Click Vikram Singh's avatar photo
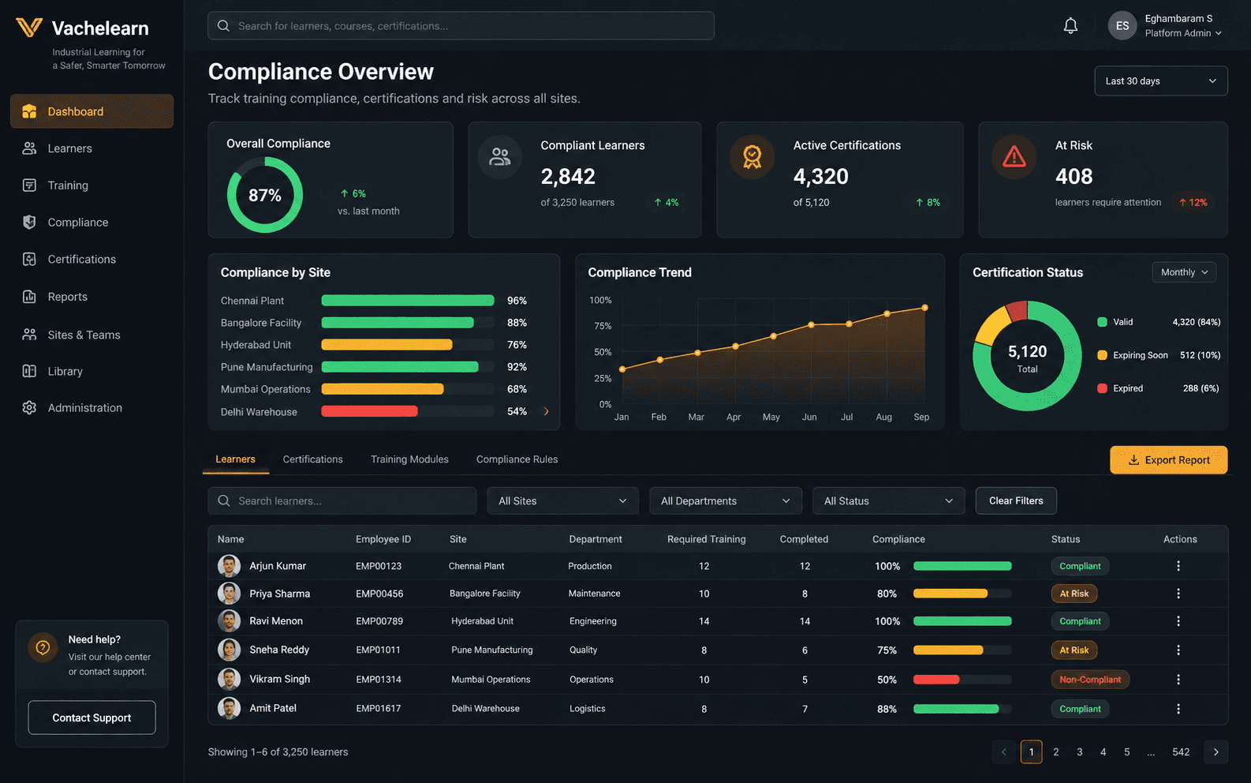The width and height of the screenshot is (1251, 783). tap(229, 679)
